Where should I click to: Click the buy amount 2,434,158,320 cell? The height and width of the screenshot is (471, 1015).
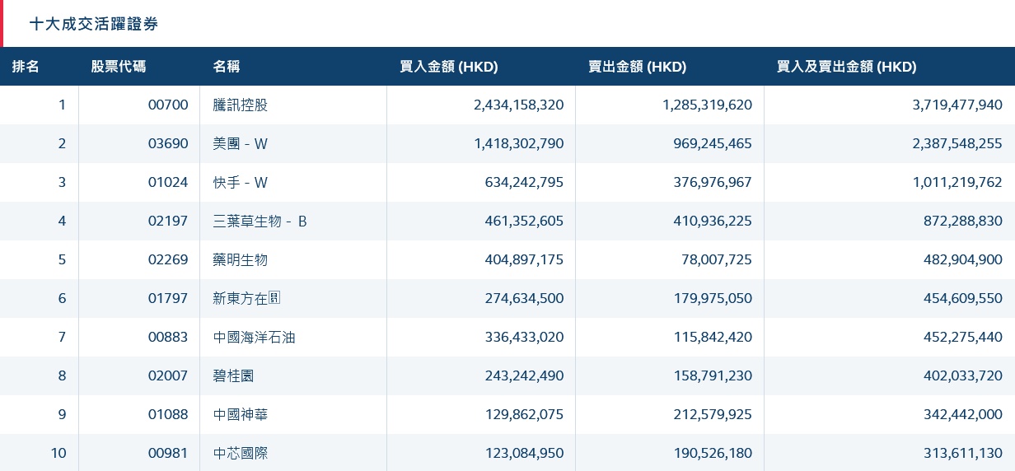tap(518, 105)
